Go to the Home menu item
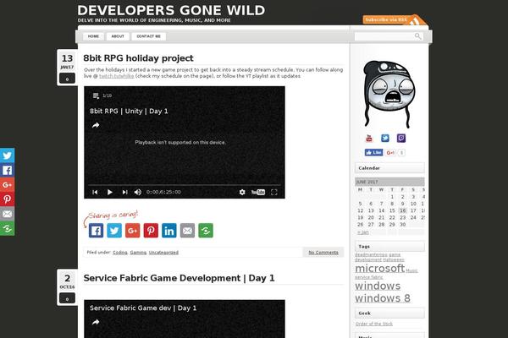508x338 pixels. pos(93,36)
